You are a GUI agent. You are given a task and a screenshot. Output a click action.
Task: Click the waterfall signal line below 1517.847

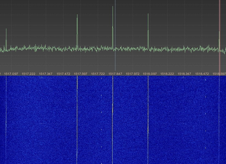point(113,118)
